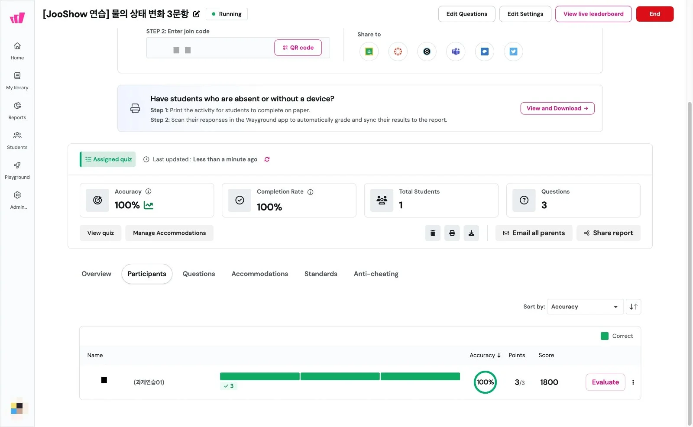View live leaderboard
The image size is (693, 427).
(x=593, y=14)
